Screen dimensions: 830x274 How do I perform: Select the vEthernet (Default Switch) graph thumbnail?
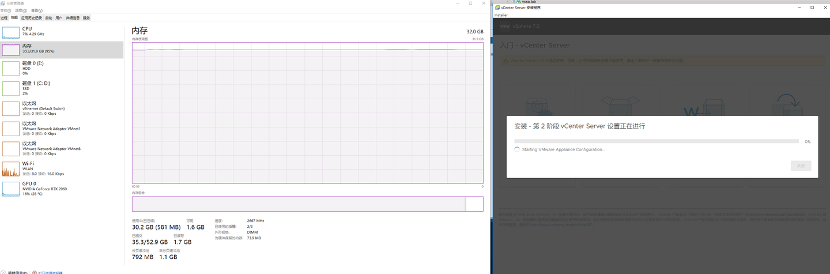(11, 108)
